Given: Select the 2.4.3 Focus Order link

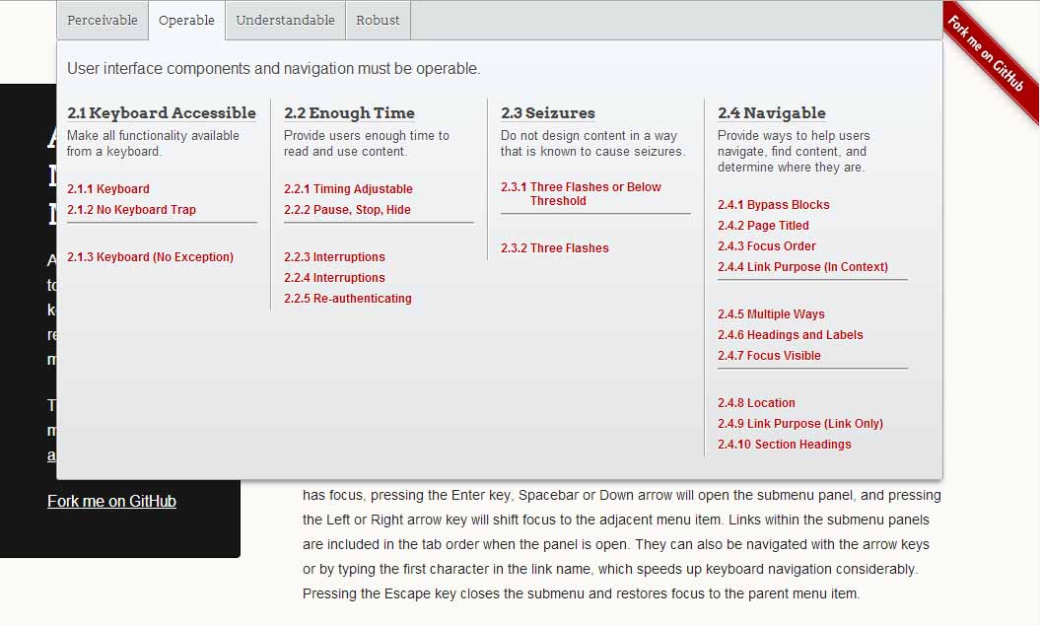Looking at the screenshot, I should [x=767, y=246].
